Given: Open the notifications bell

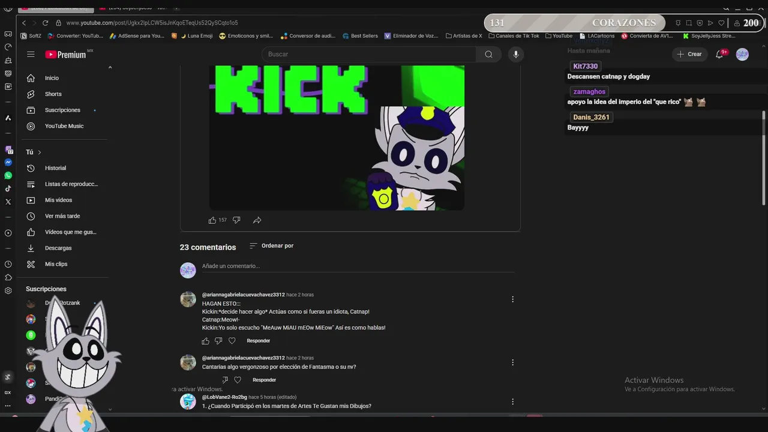Looking at the screenshot, I should tap(719, 54).
